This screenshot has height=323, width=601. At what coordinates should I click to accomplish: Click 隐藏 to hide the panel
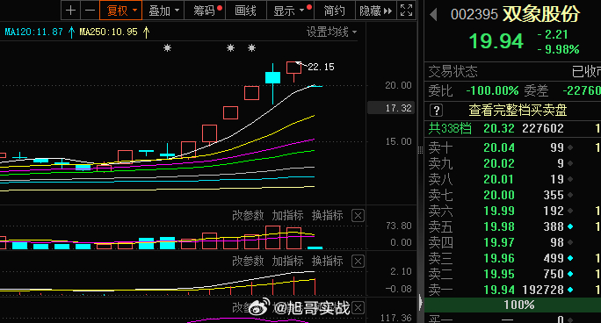(x=376, y=11)
